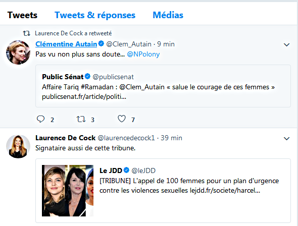The image size is (298, 226).
Task: Switch to the Tweets tab
Action: coord(22,15)
